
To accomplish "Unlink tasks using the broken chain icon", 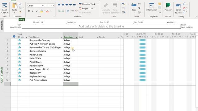I will (x=76, y=11).
